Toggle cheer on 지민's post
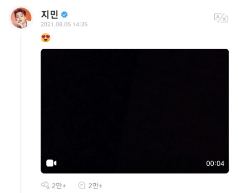 click(45, 185)
